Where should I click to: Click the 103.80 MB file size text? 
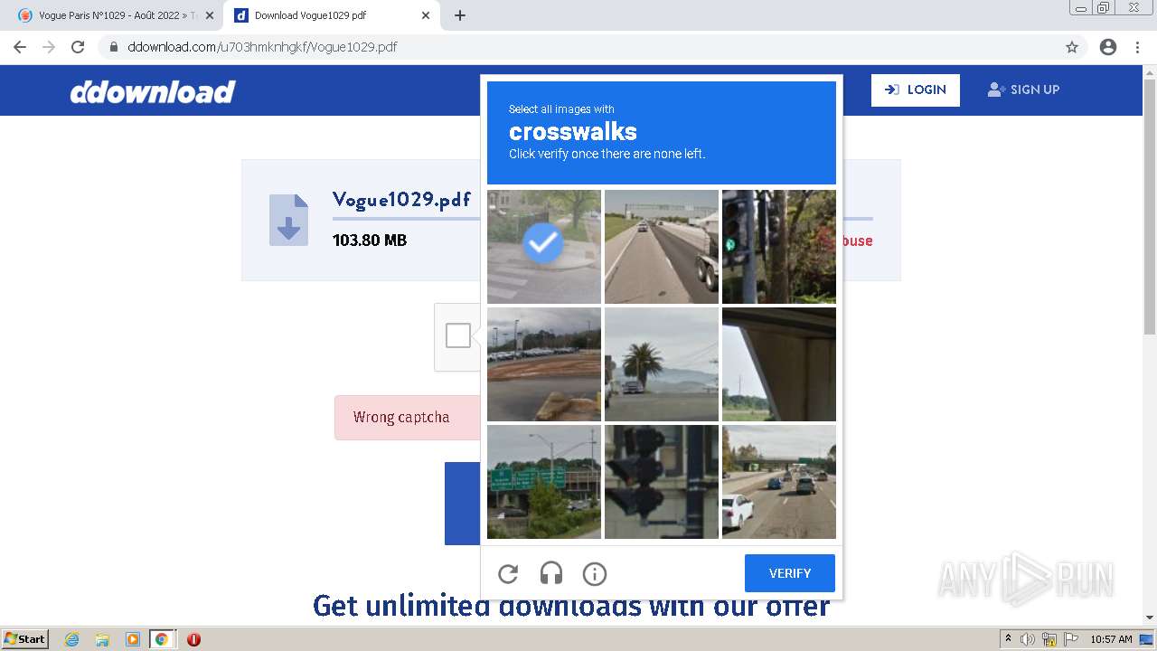[x=370, y=241]
